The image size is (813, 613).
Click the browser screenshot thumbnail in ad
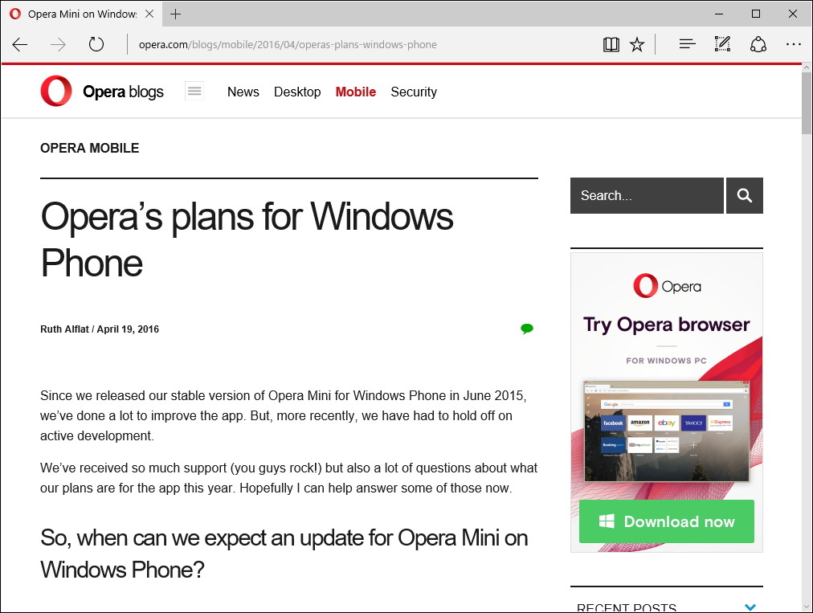click(x=666, y=431)
